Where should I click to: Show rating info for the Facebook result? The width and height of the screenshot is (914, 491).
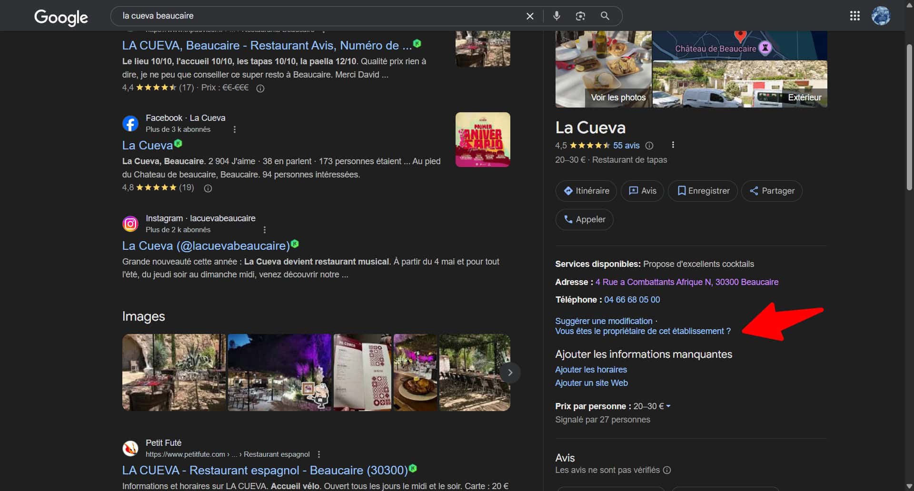click(208, 188)
